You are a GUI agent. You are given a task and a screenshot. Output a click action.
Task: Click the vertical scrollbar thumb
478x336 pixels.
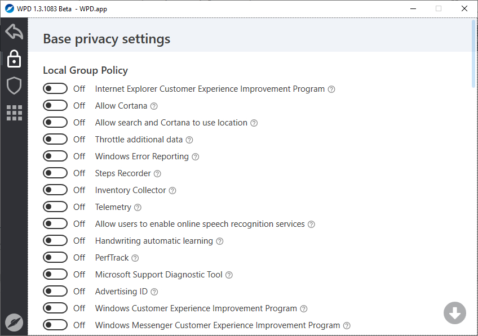tap(473, 53)
